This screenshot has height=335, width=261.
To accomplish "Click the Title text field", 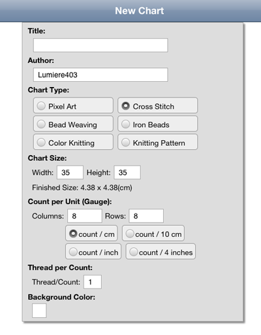I will [x=100, y=45].
